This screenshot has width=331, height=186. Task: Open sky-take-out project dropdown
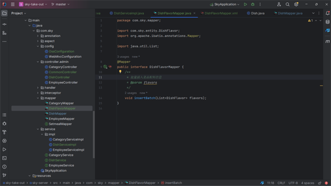pyautogui.click(x=33, y=4)
